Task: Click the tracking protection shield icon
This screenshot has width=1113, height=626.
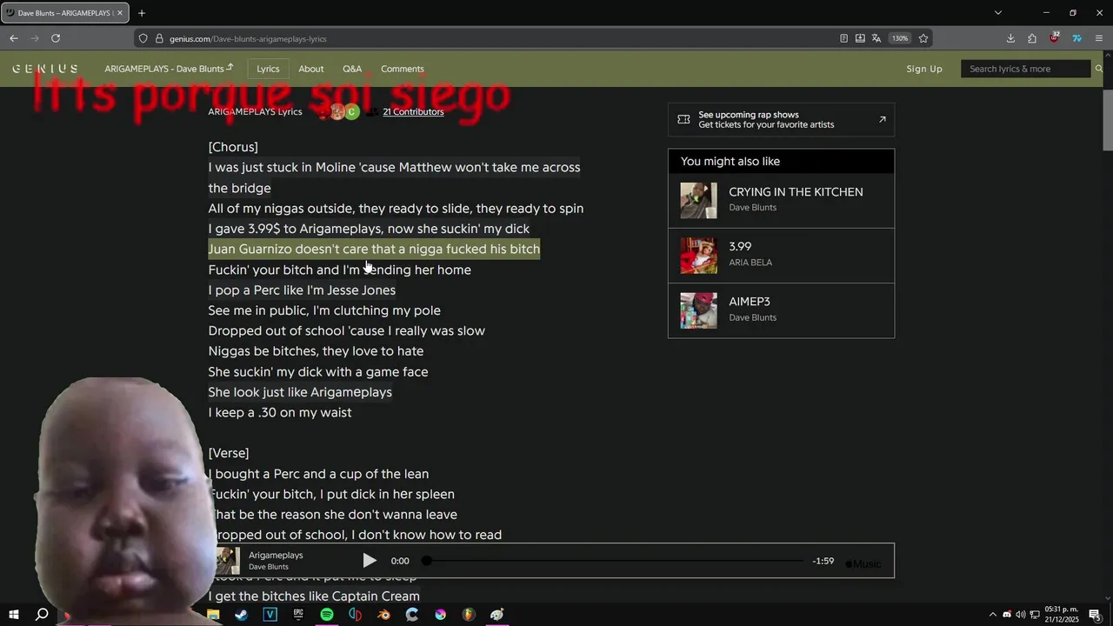Action: click(x=143, y=38)
